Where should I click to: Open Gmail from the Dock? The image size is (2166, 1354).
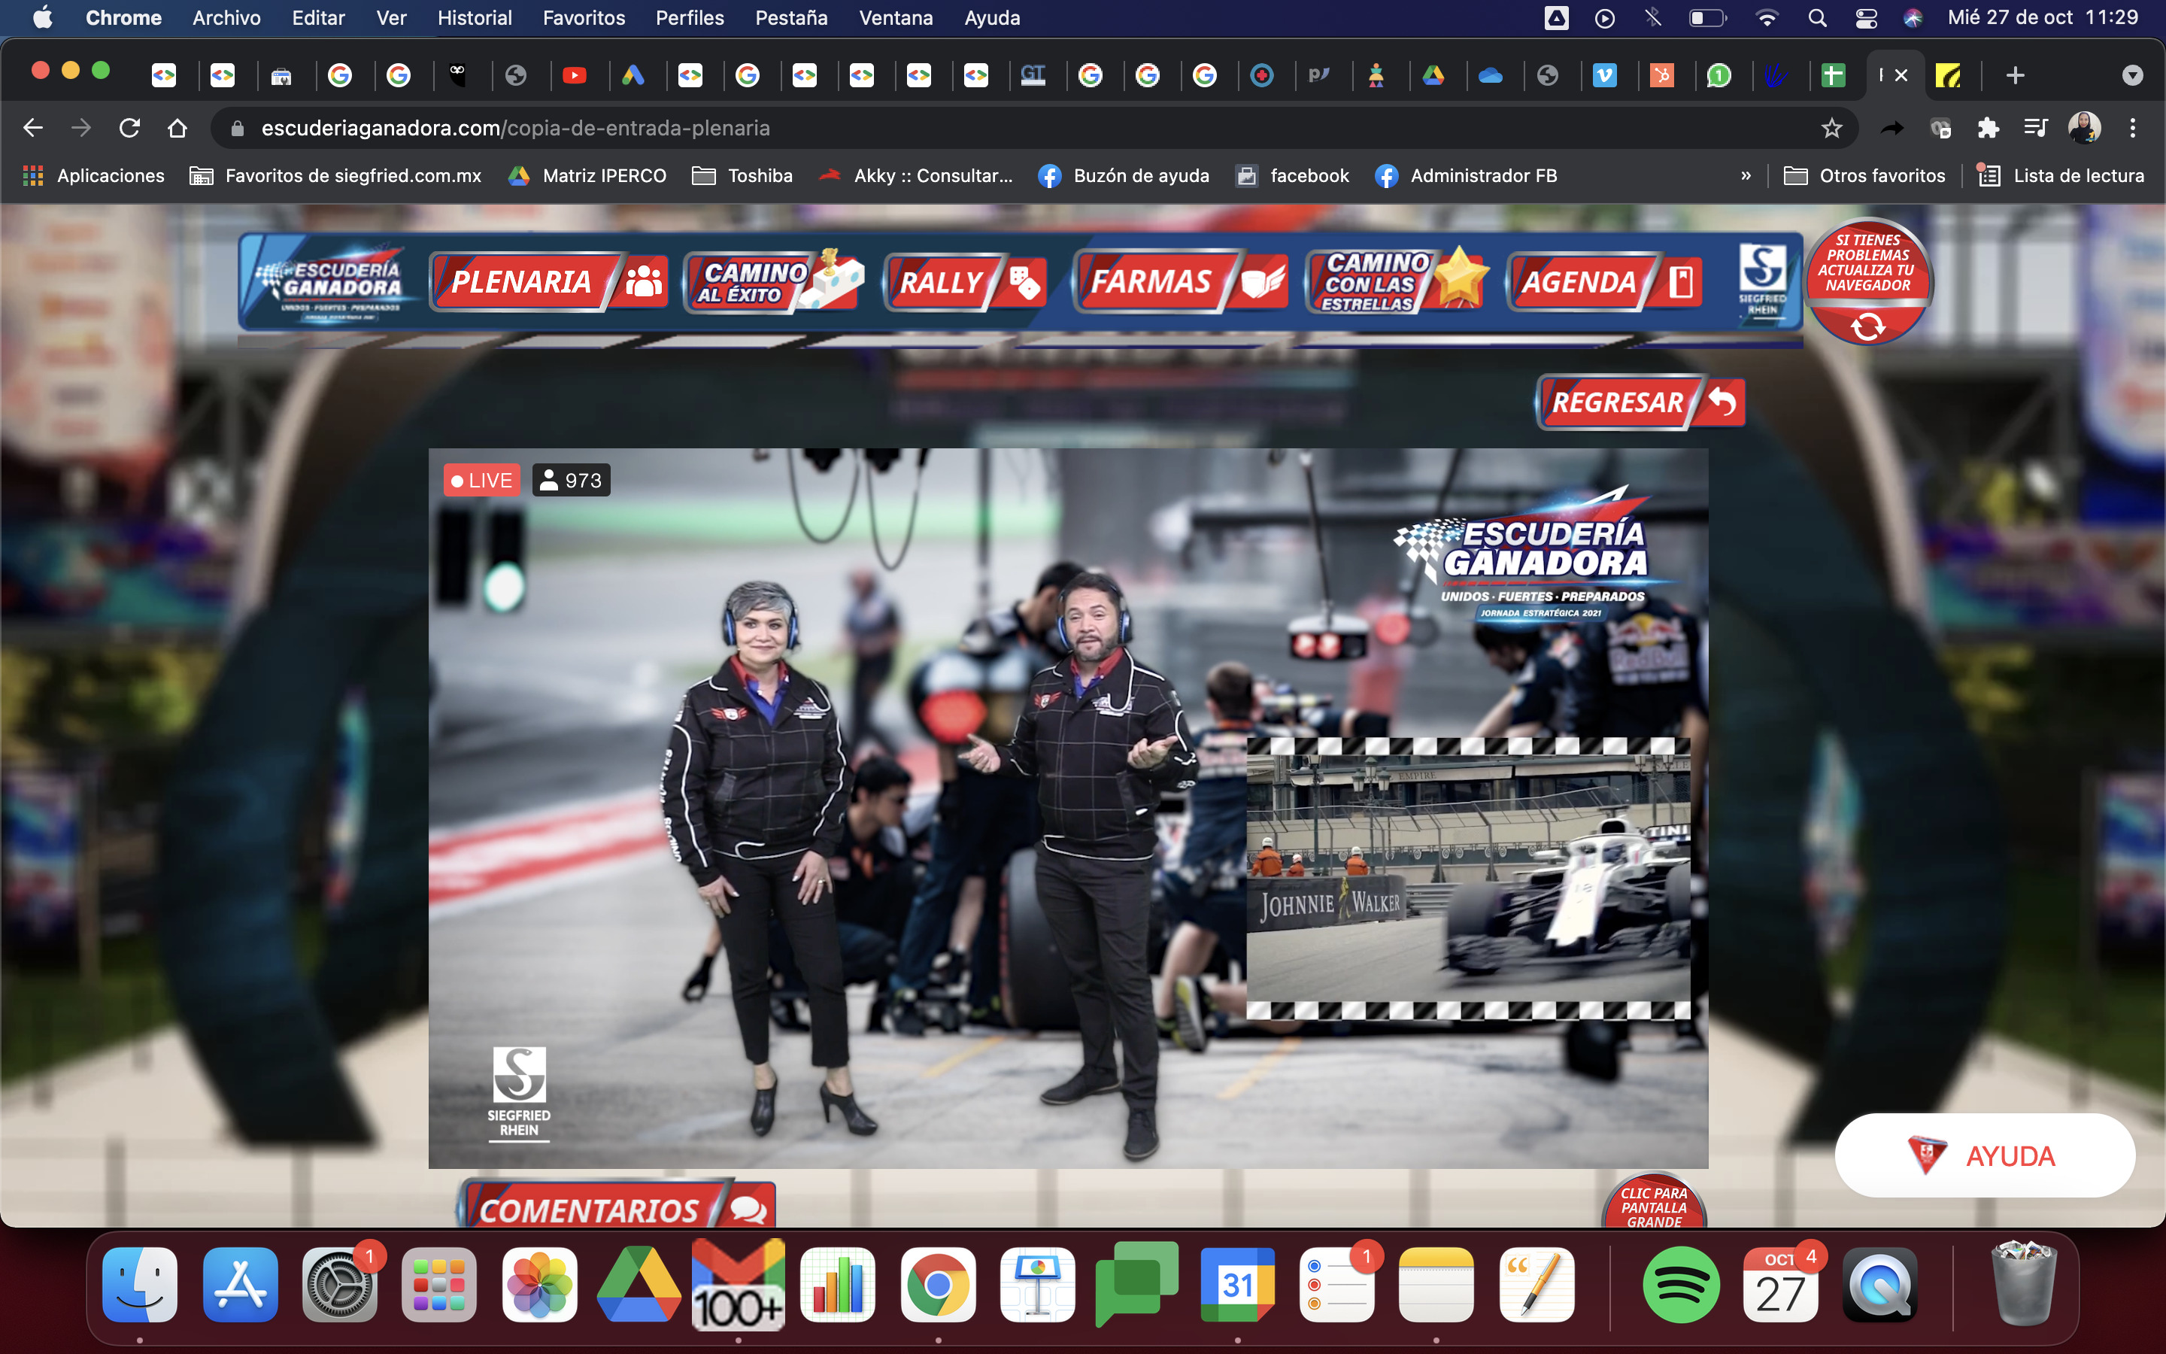tap(738, 1284)
